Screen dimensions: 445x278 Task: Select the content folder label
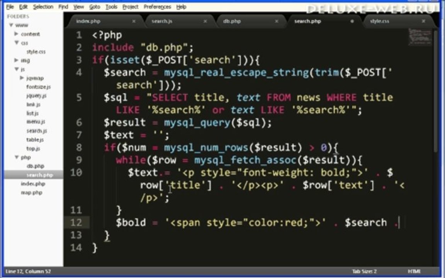tap(31, 34)
